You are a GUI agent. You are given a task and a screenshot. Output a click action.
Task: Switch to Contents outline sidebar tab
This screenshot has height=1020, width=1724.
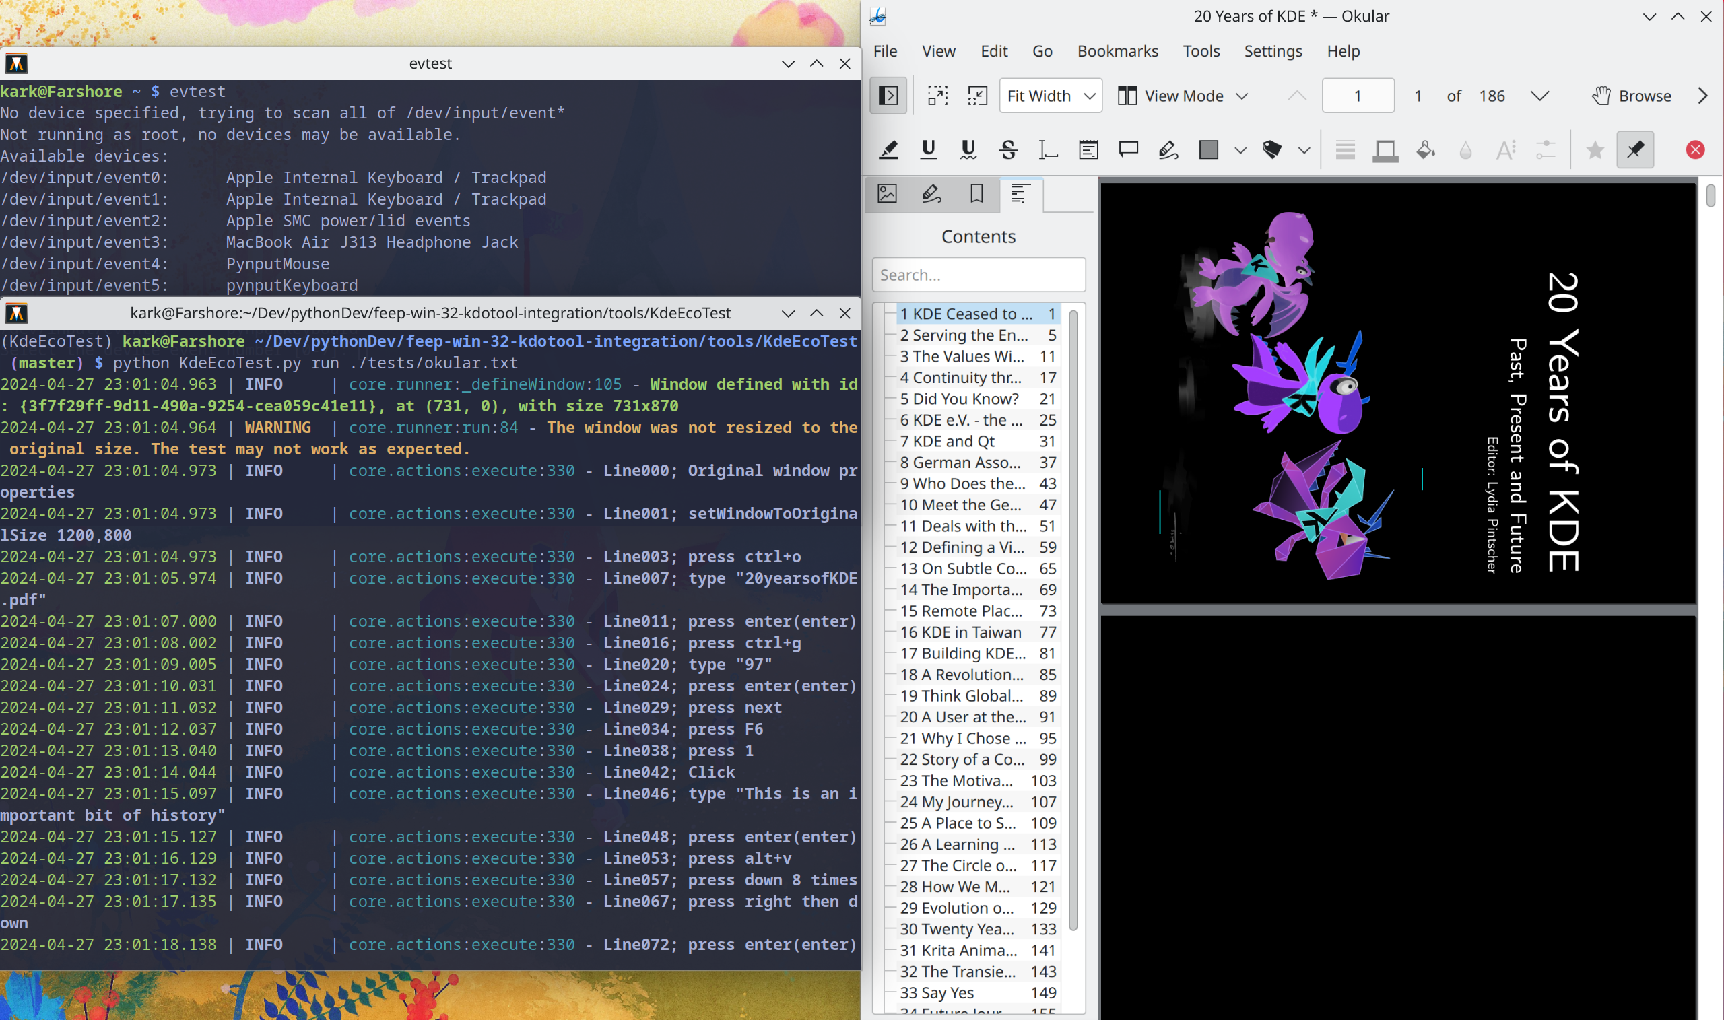1021,194
